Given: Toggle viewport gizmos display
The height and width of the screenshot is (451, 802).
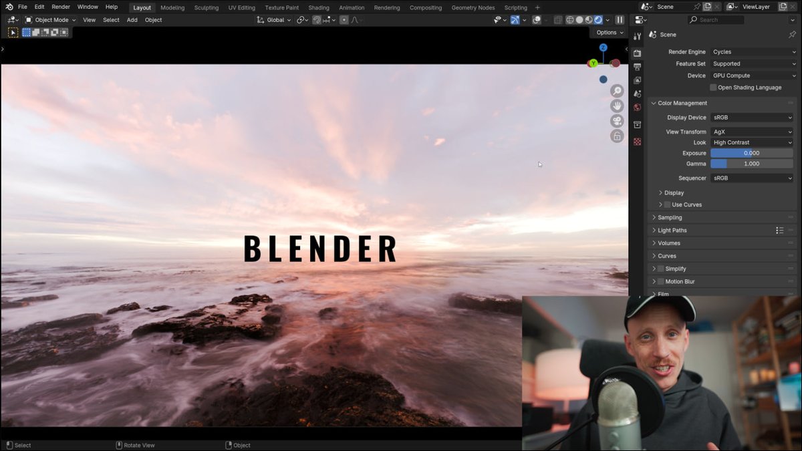Looking at the screenshot, I should 515,20.
